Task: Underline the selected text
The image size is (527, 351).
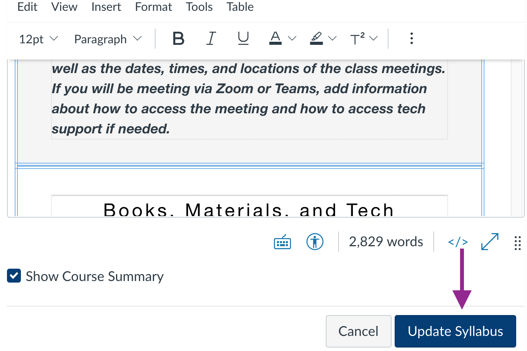Action: point(243,38)
